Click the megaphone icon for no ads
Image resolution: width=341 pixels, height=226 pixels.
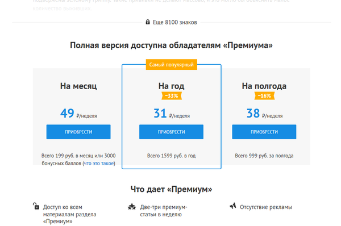tap(233, 206)
